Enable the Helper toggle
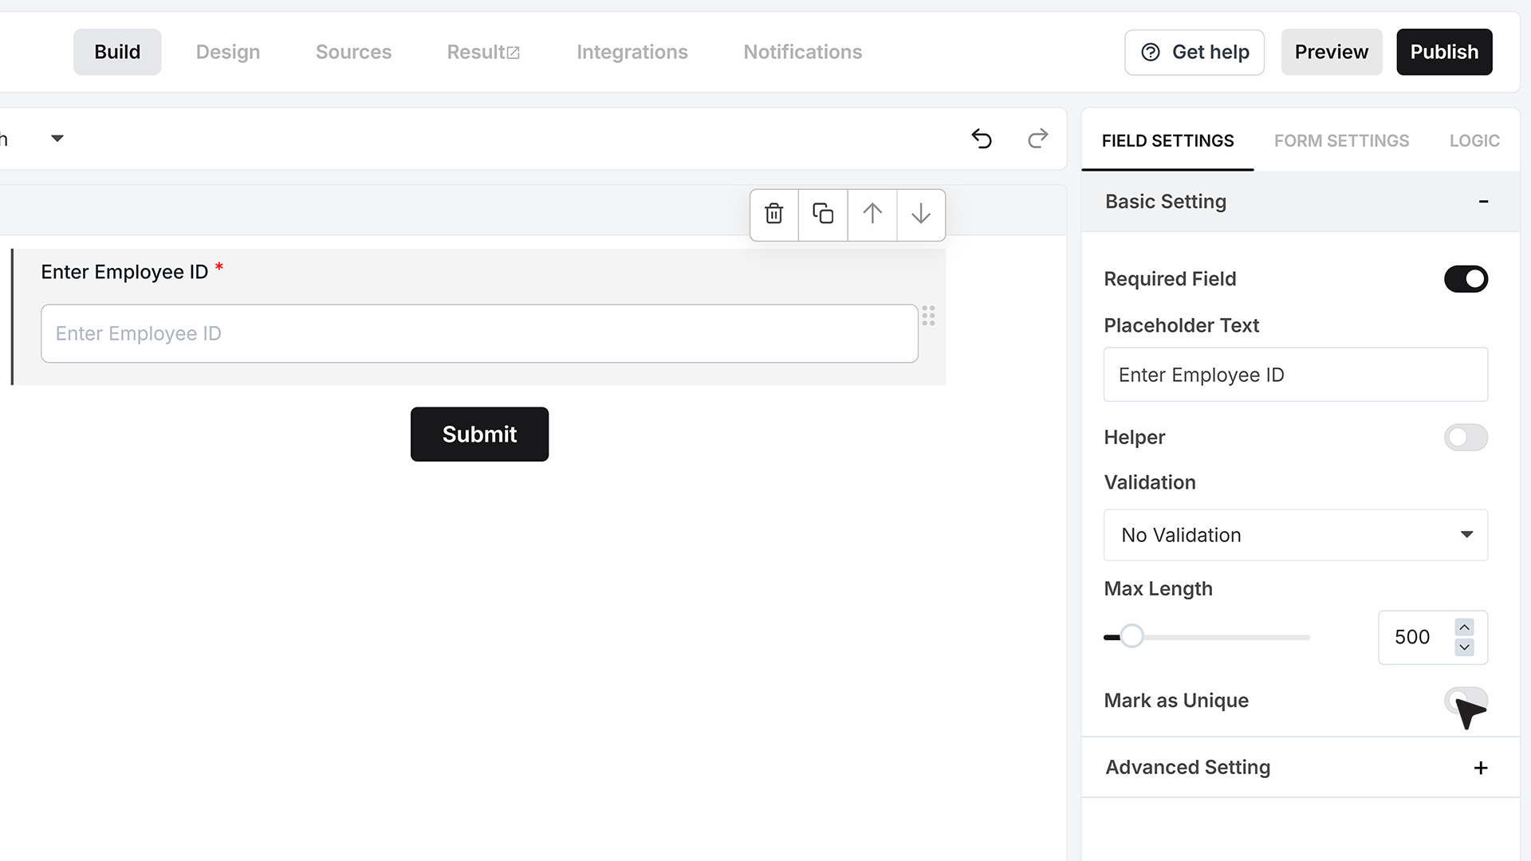1531x861 pixels. (1466, 437)
